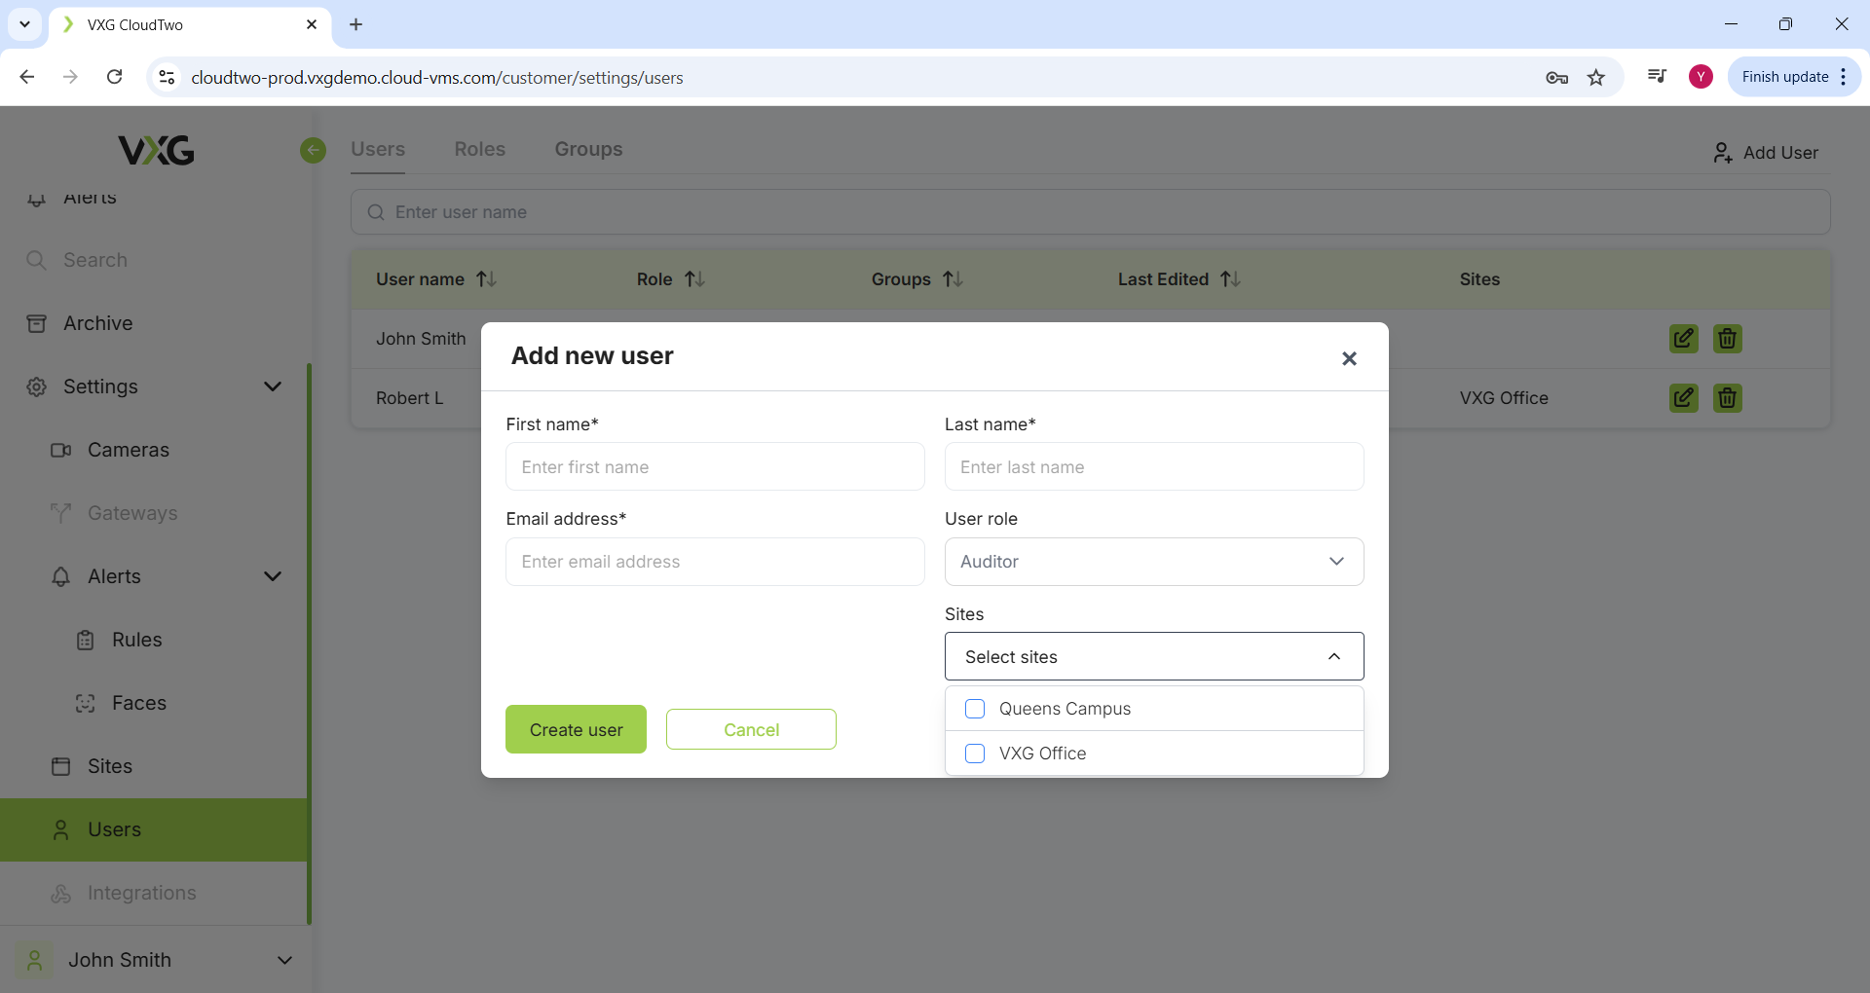Close the Add new user dialog
Screen dimensions: 1870x993
1349,358
